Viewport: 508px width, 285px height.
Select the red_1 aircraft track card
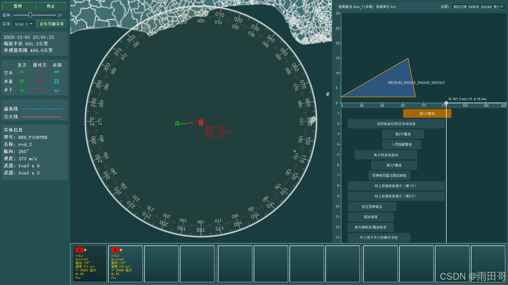coord(90,264)
